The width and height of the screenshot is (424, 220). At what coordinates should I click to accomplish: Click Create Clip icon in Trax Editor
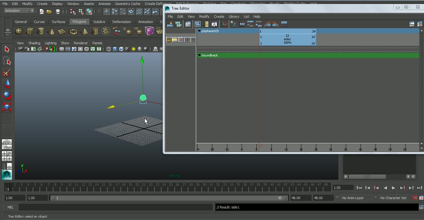click(x=170, y=24)
